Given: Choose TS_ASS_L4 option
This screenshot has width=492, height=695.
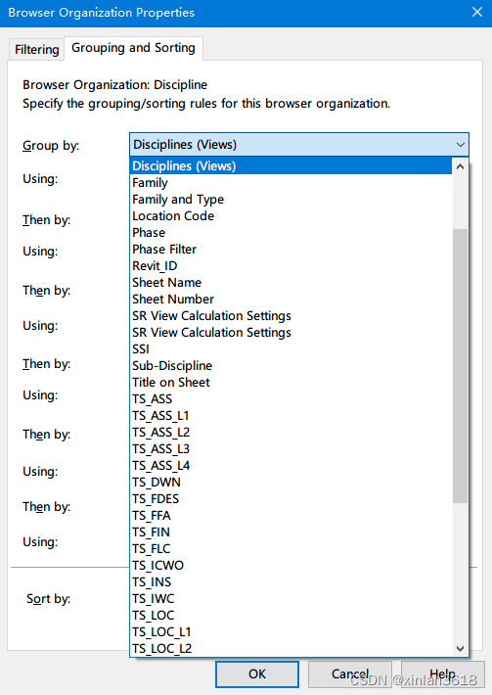Looking at the screenshot, I should coord(291,465).
